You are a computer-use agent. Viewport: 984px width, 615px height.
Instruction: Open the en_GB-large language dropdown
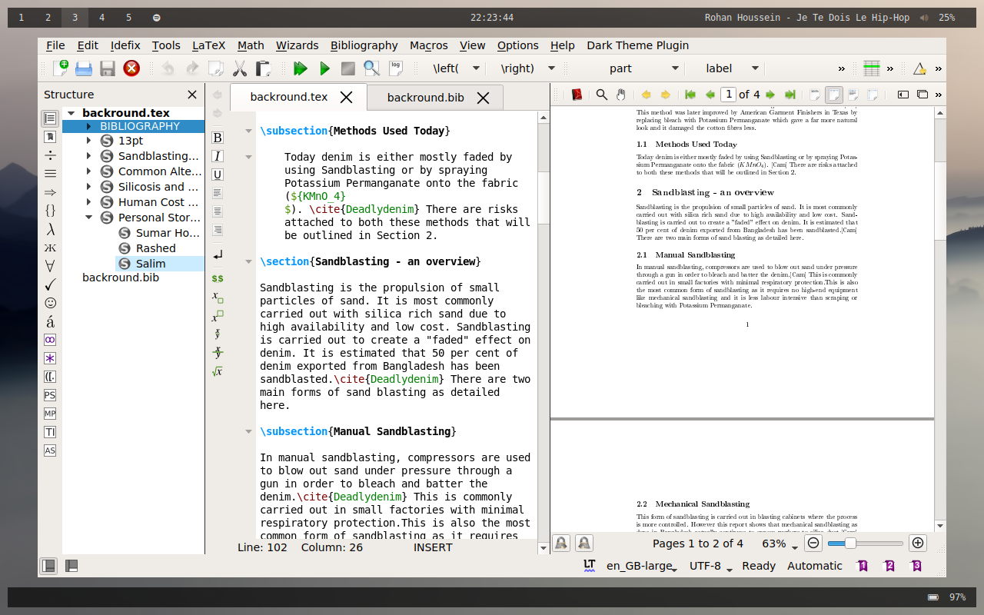(x=642, y=566)
